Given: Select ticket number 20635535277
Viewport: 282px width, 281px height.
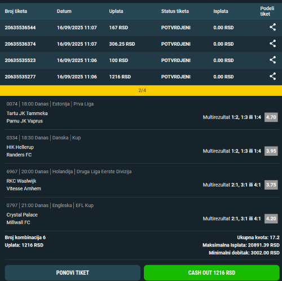Looking at the screenshot, I should click(x=20, y=77).
